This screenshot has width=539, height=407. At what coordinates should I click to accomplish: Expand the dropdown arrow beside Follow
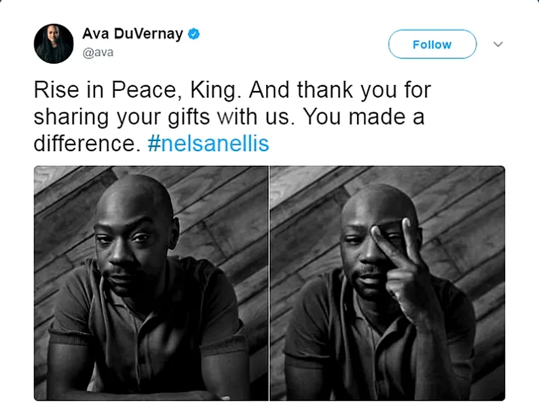[498, 44]
